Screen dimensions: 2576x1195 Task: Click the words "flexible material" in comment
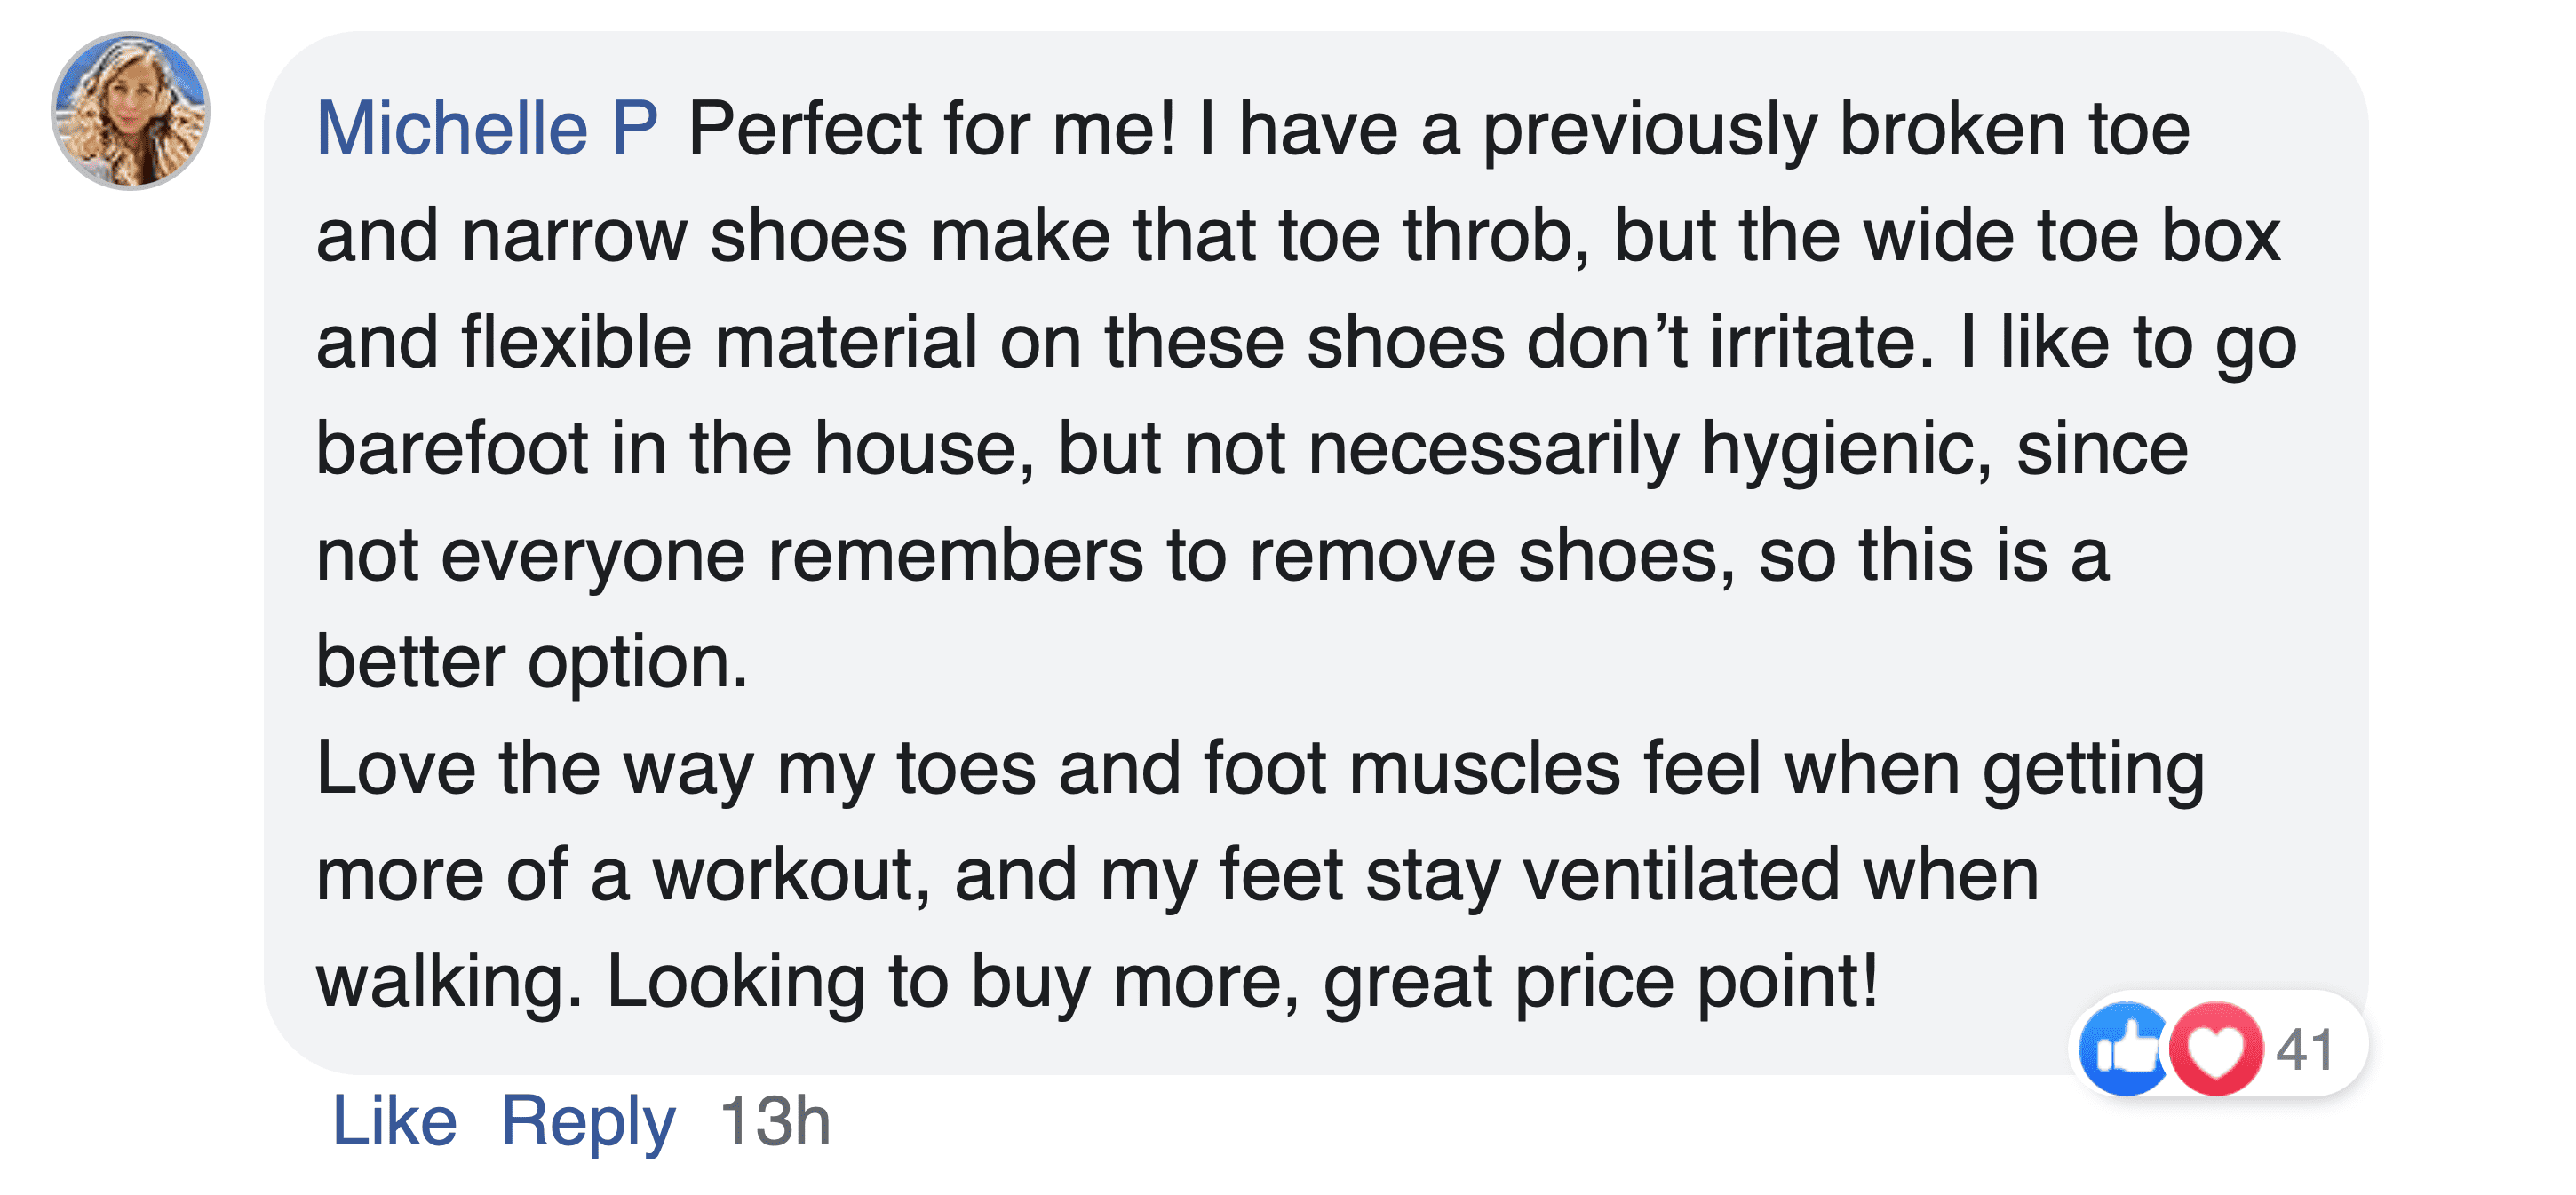tap(720, 342)
